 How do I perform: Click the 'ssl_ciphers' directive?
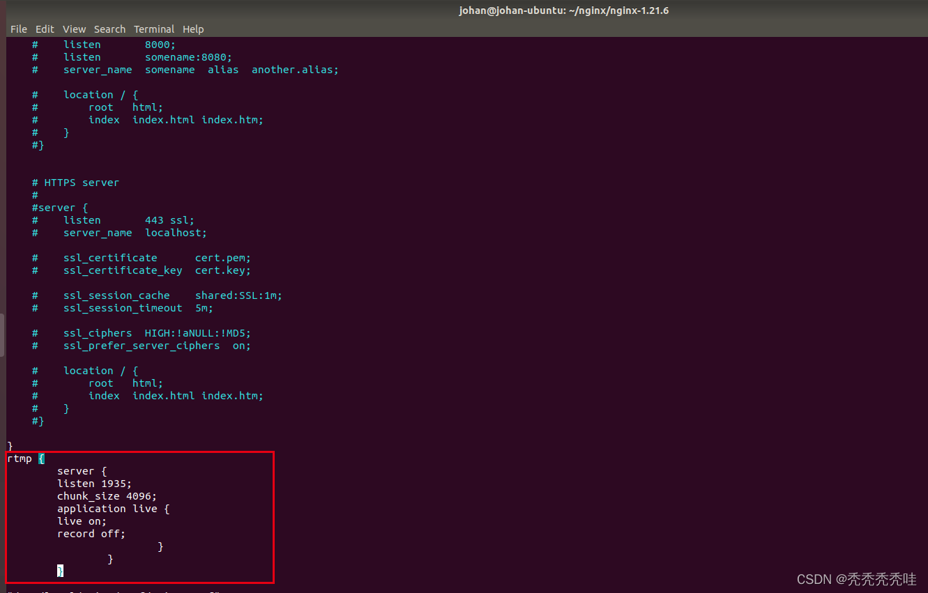(x=98, y=333)
